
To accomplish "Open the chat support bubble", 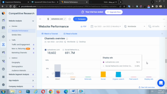I will [x=161, y=83].
